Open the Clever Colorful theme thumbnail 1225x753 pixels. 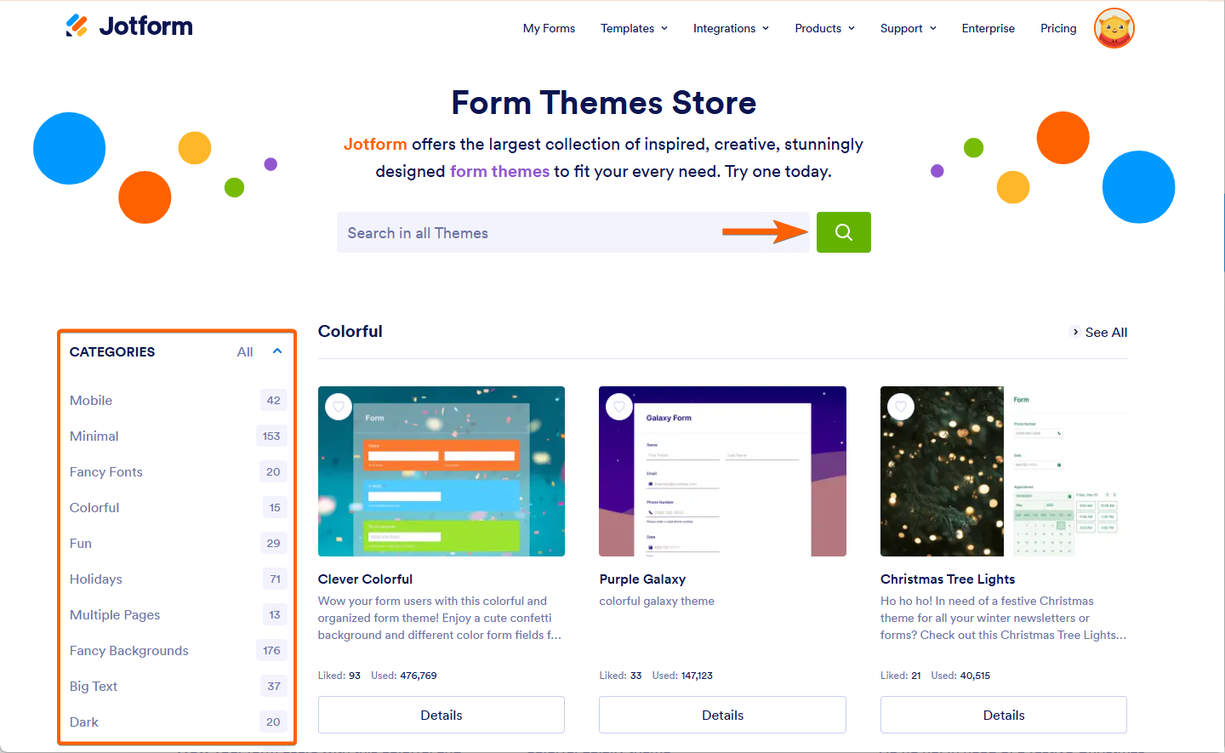pyautogui.click(x=442, y=471)
